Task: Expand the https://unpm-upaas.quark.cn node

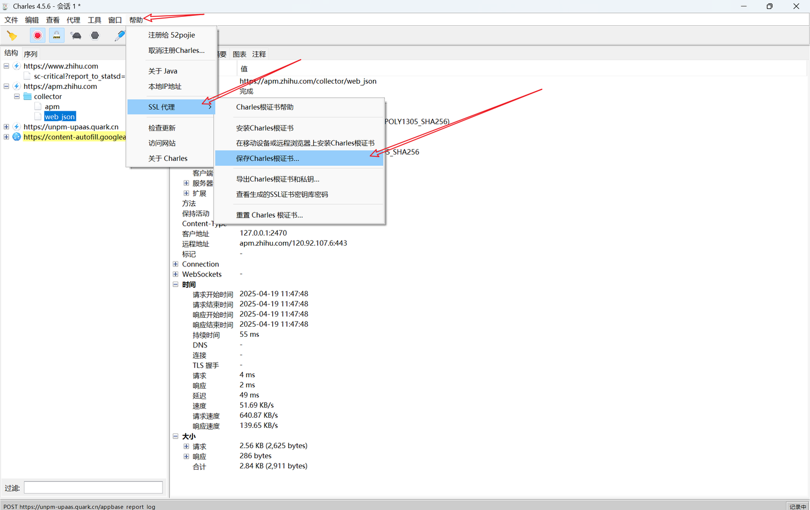Action: [x=6, y=127]
